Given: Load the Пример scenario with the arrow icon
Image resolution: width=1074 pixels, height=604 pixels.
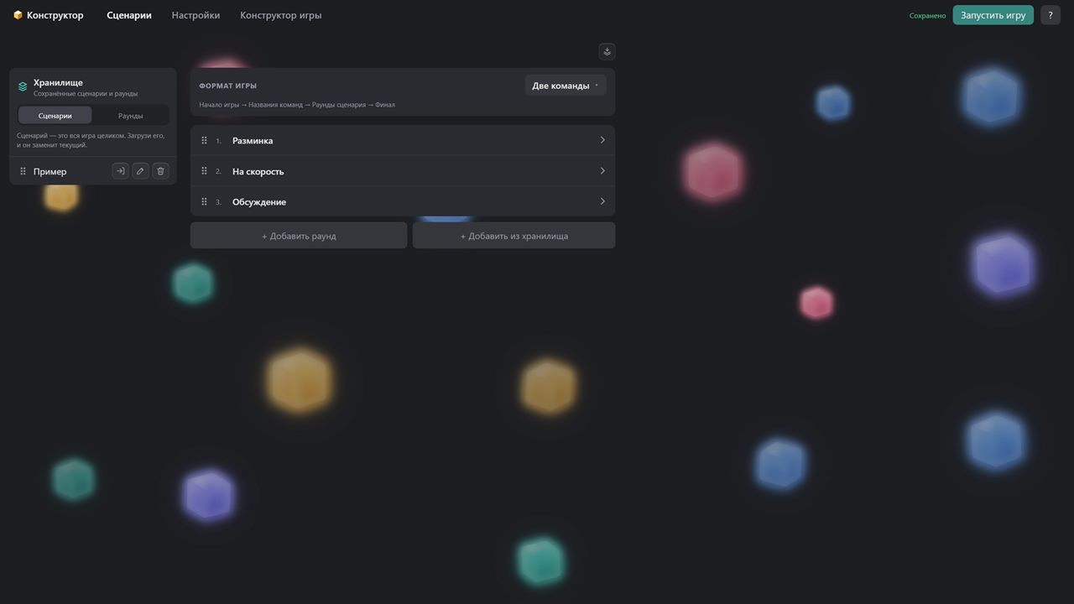Looking at the screenshot, I should [120, 171].
